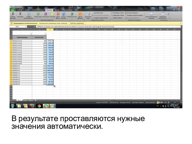Switch to Page Layout view in status bar
The width and height of the screenshot is (192, 144).
[x=160, y=102]
